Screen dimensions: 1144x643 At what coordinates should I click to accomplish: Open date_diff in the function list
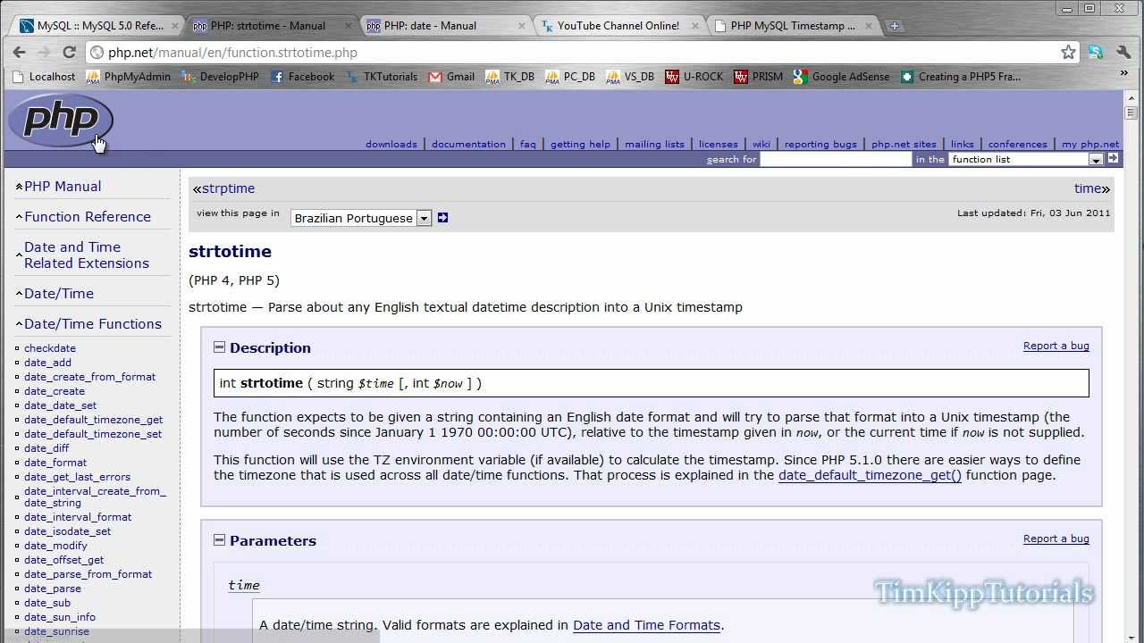(x=46, y=448)
